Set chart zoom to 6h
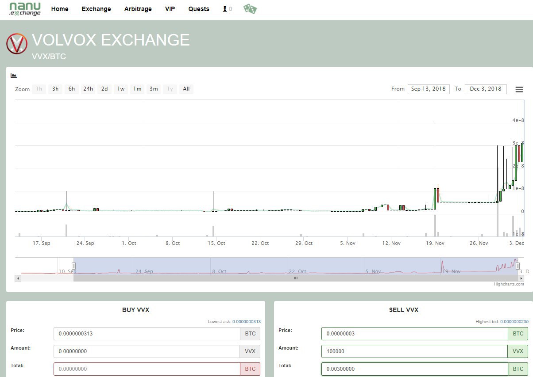Viewport: 533px width, 377px height. [x=72, y=89]
